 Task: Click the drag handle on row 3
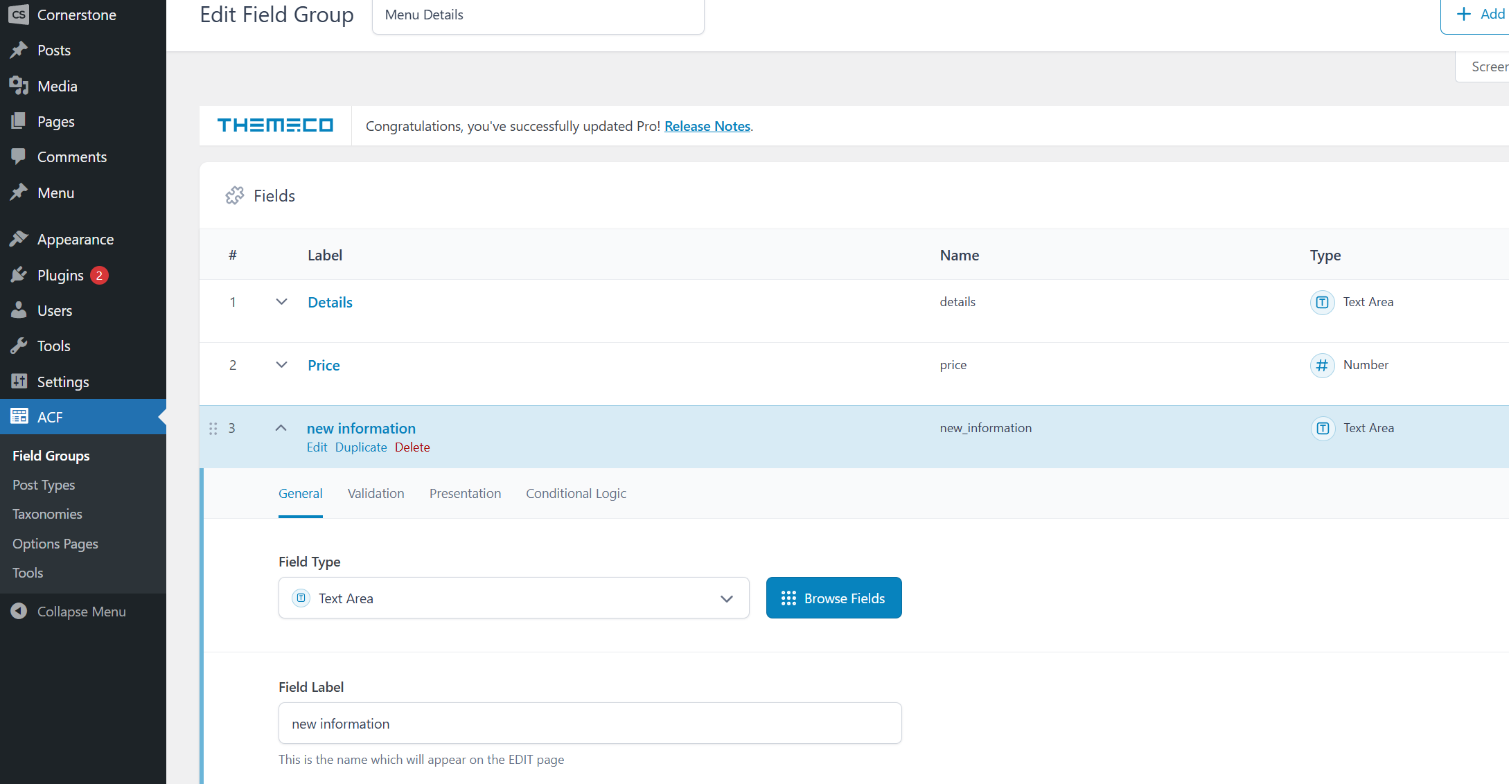point(213,429)
